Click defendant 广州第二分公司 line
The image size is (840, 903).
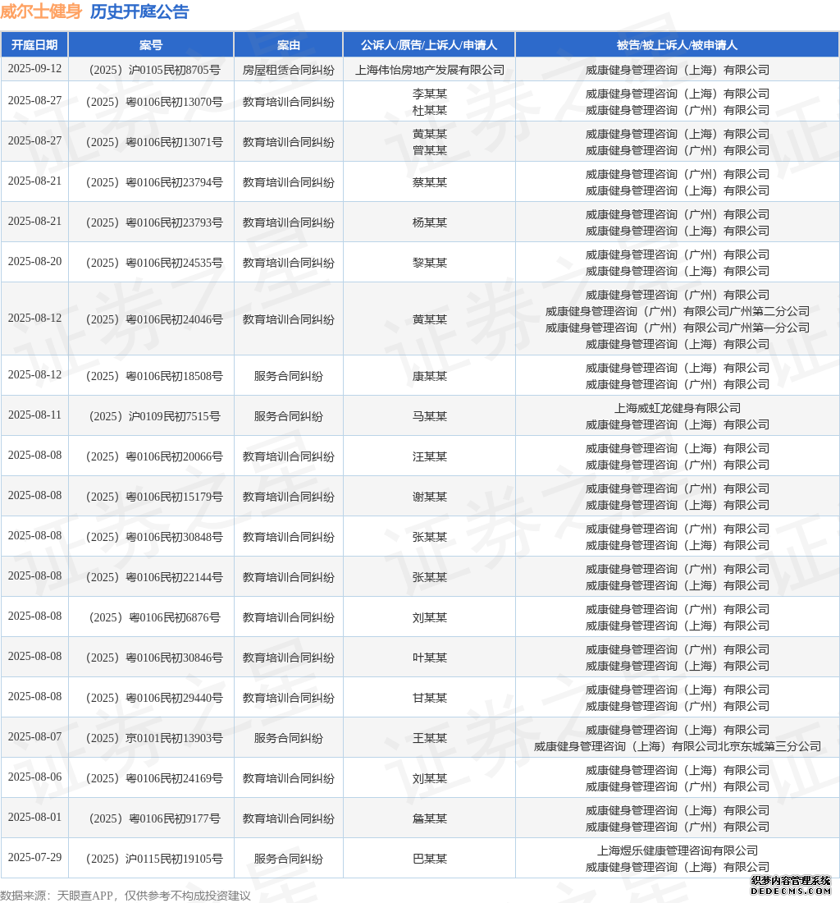pos(678,311)
